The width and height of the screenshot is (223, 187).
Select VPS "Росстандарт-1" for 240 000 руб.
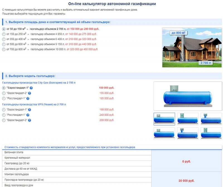point(4,115)
